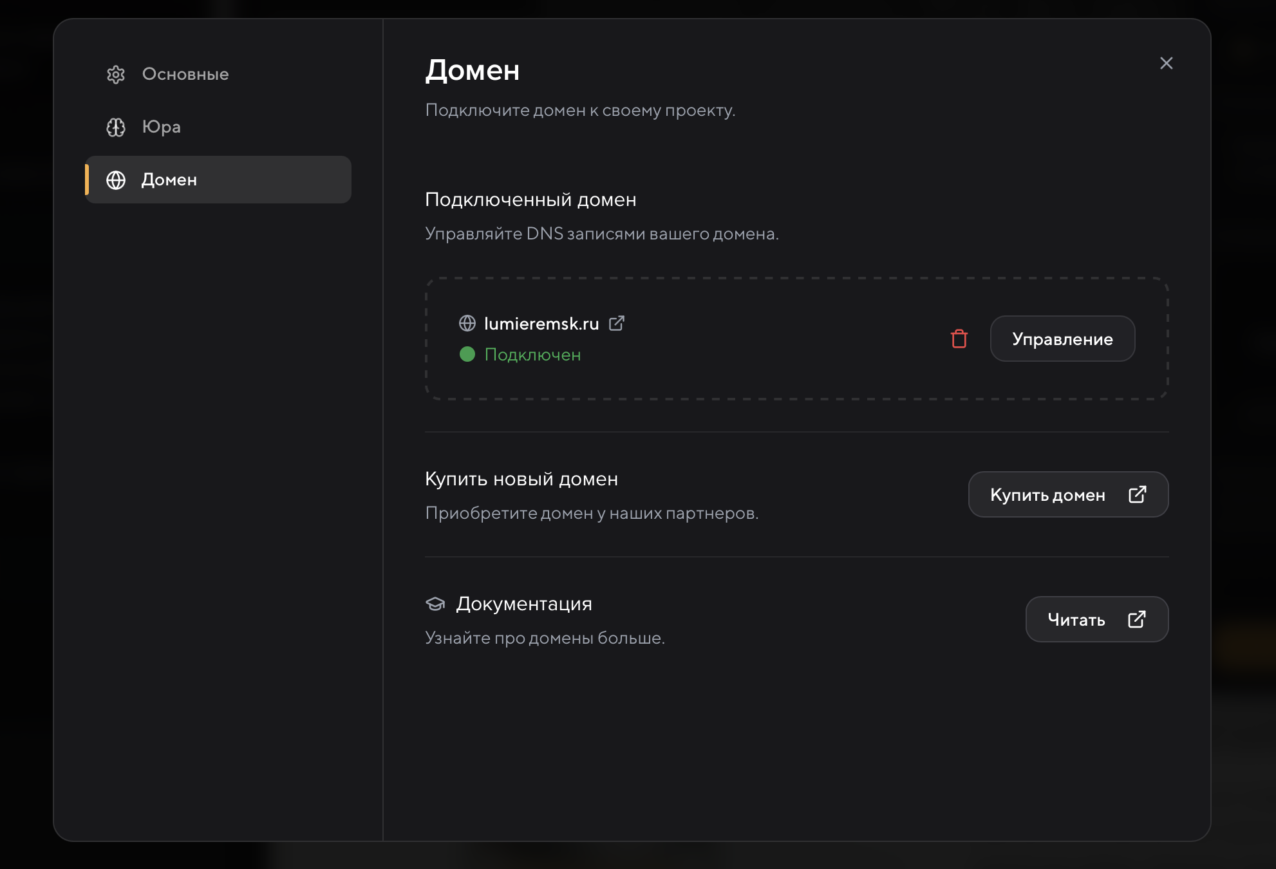This screenshot has width=1276, height=869.
Task: Click the lumieremsk.ru domain name
Action: pyautogui.click(x=541, y=324)
